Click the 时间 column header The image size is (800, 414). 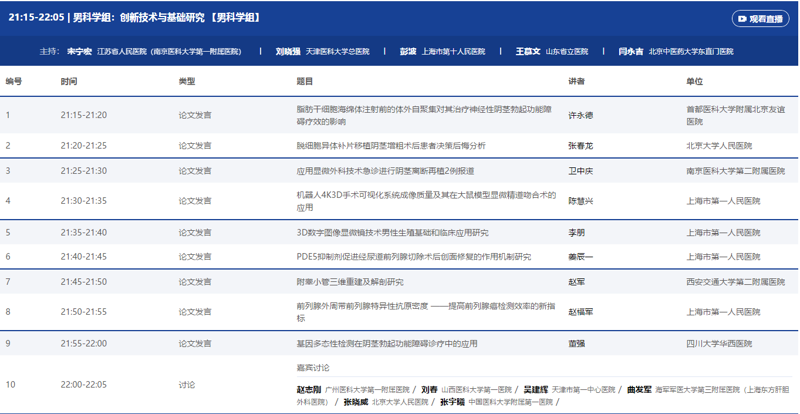(69, 82)
